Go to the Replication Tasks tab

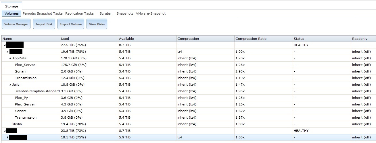pos(79,13)
